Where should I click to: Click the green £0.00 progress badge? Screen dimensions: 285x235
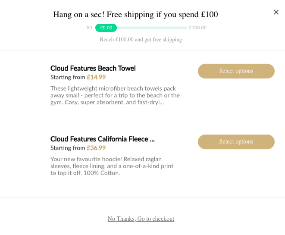[106, 28]
